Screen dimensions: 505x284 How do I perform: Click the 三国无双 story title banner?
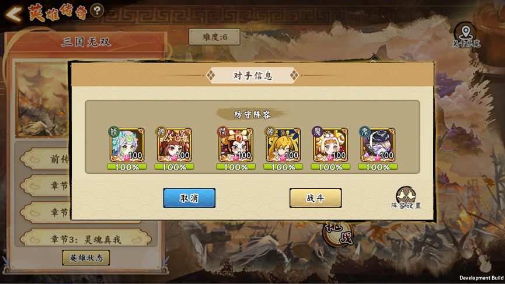tap(86, 42)
